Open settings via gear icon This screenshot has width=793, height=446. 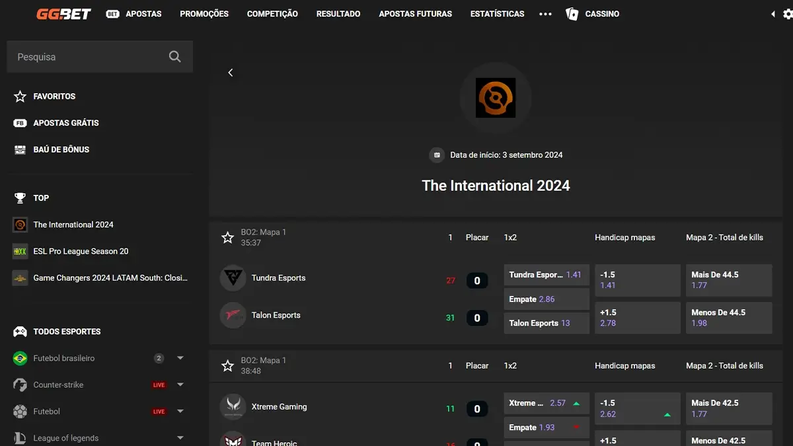[x=788, y=14]
